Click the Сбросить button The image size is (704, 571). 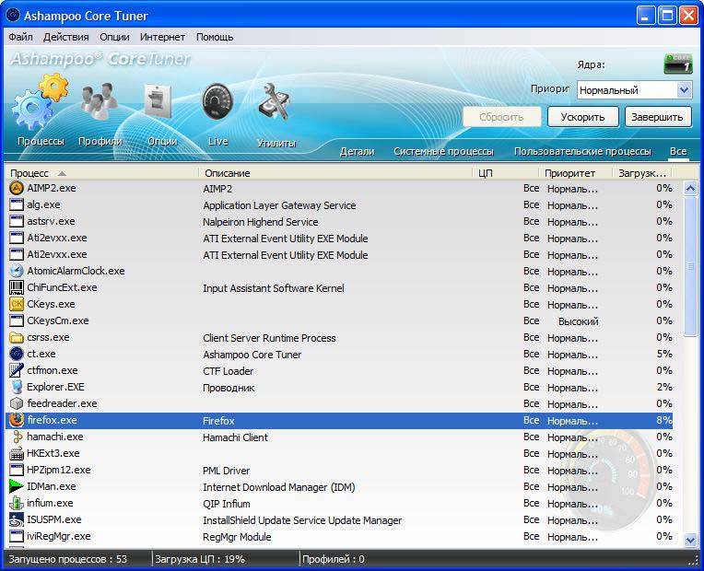pos(501,117)
